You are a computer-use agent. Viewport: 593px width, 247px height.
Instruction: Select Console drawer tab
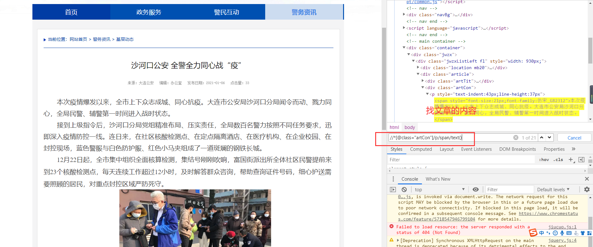tap(410, 179)
